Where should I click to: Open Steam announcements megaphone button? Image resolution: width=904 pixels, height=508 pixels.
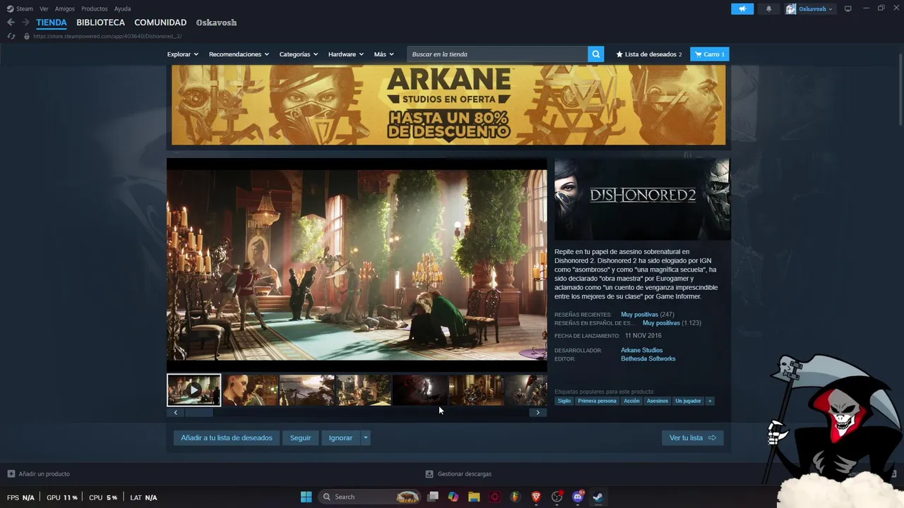[x=742, y=8]
